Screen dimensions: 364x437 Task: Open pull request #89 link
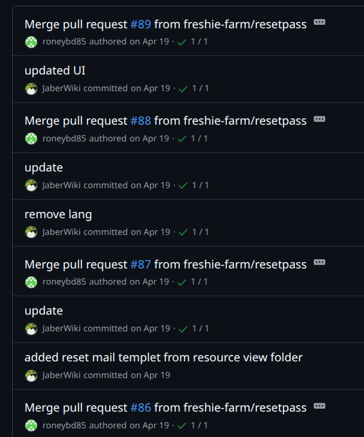(140, 24)
